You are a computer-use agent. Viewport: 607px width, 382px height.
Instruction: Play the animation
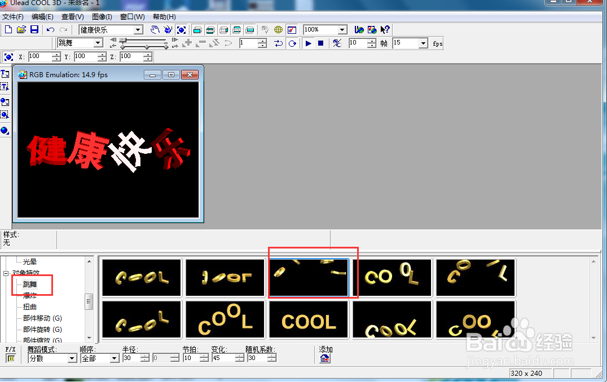(x=309, y=43)
